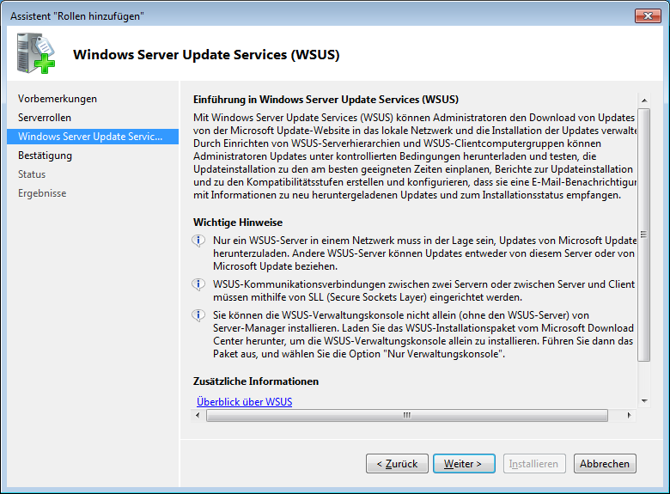670x494 pixels.
Task: Click the horizontal scrollbar left arrow
Action: (198, 415)
